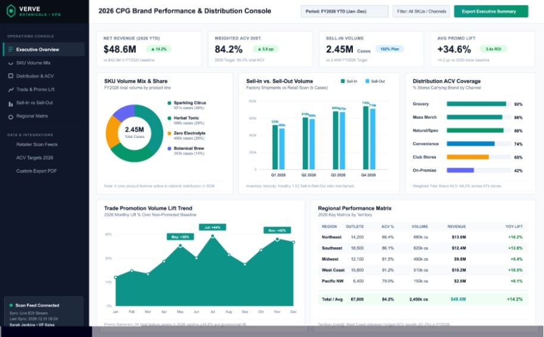This screenshot has width=544, height=337.
Task: Click the Club Stores 65% coverage bar
Action: 468,158
